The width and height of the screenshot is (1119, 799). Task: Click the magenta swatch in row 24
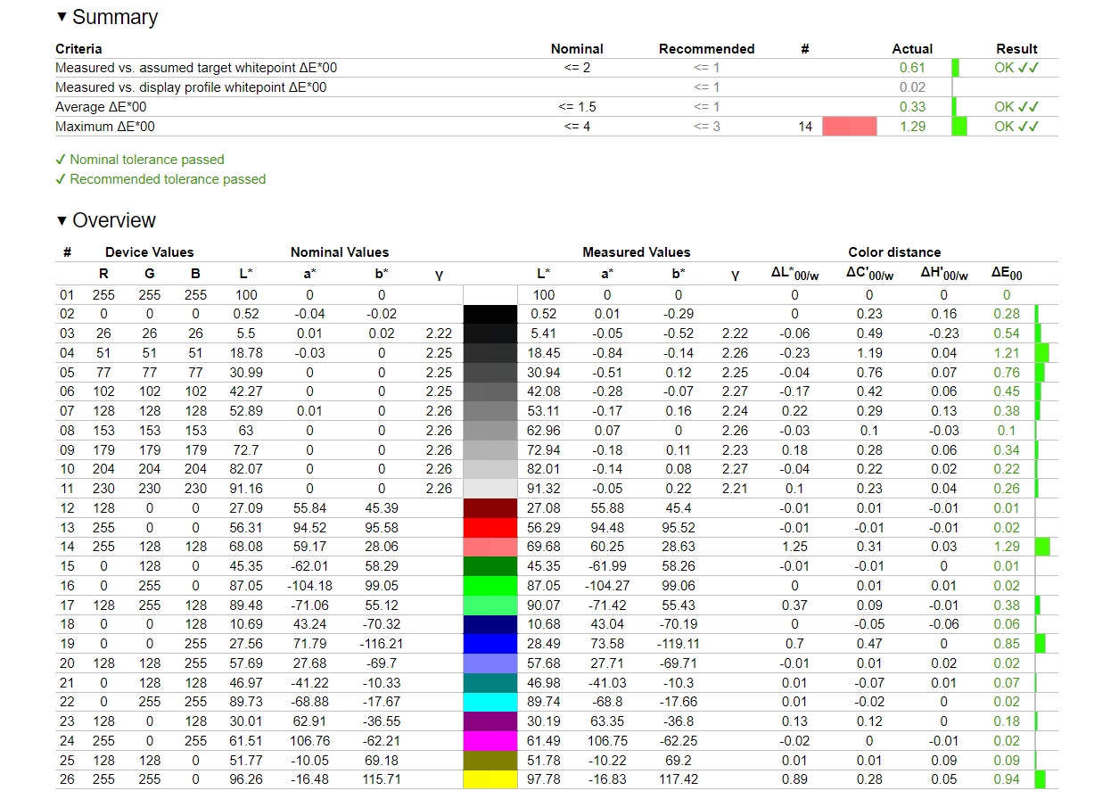(490, 741)
